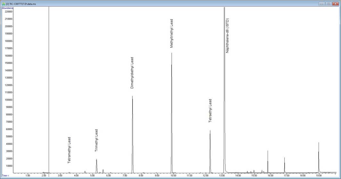Viewport: 341px width, 179px height.
Task: Click the chromatogram window icon in title bar
Action: pos(3,4)
